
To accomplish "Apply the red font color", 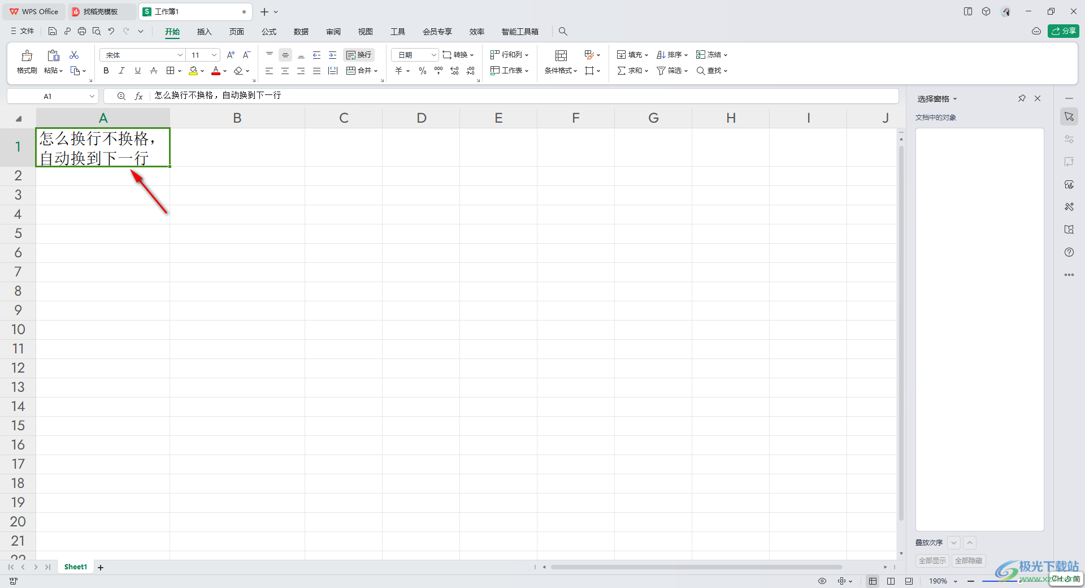I will pyautogui.click(x=216, y=71).
